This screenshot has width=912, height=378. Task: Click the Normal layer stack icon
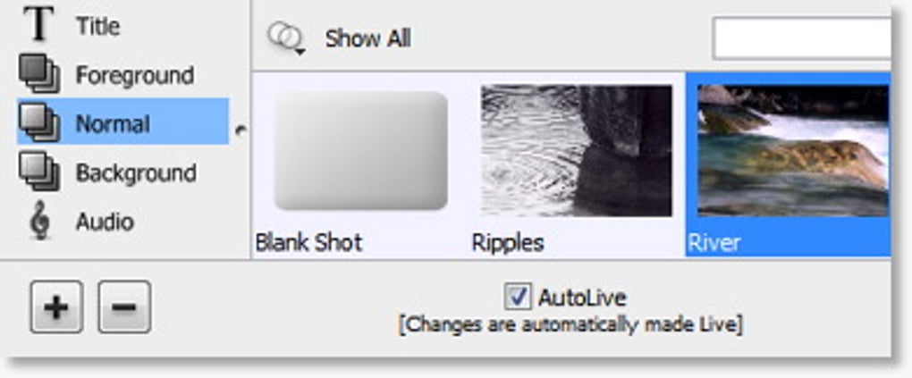[39, 122]
